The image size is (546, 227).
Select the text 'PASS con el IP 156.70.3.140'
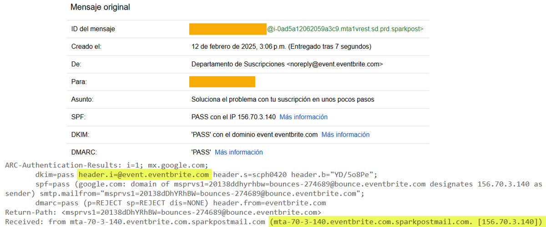[233, 117]
